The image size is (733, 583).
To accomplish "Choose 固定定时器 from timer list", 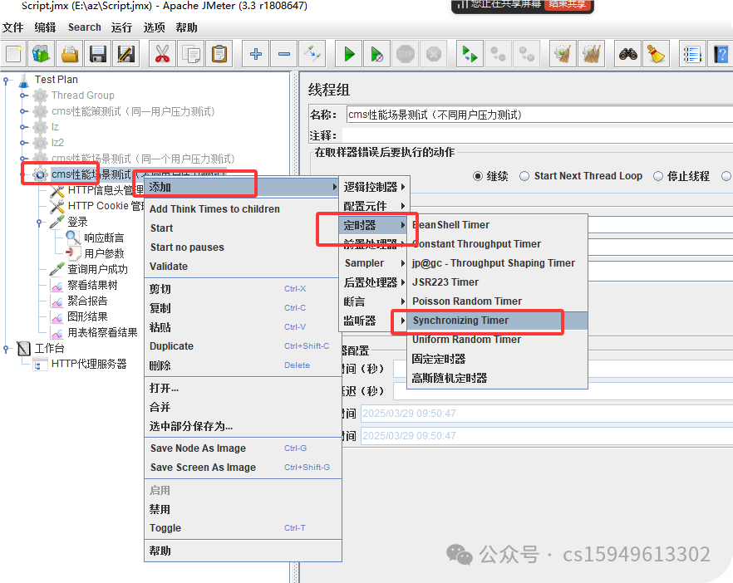I will (497, 359).
